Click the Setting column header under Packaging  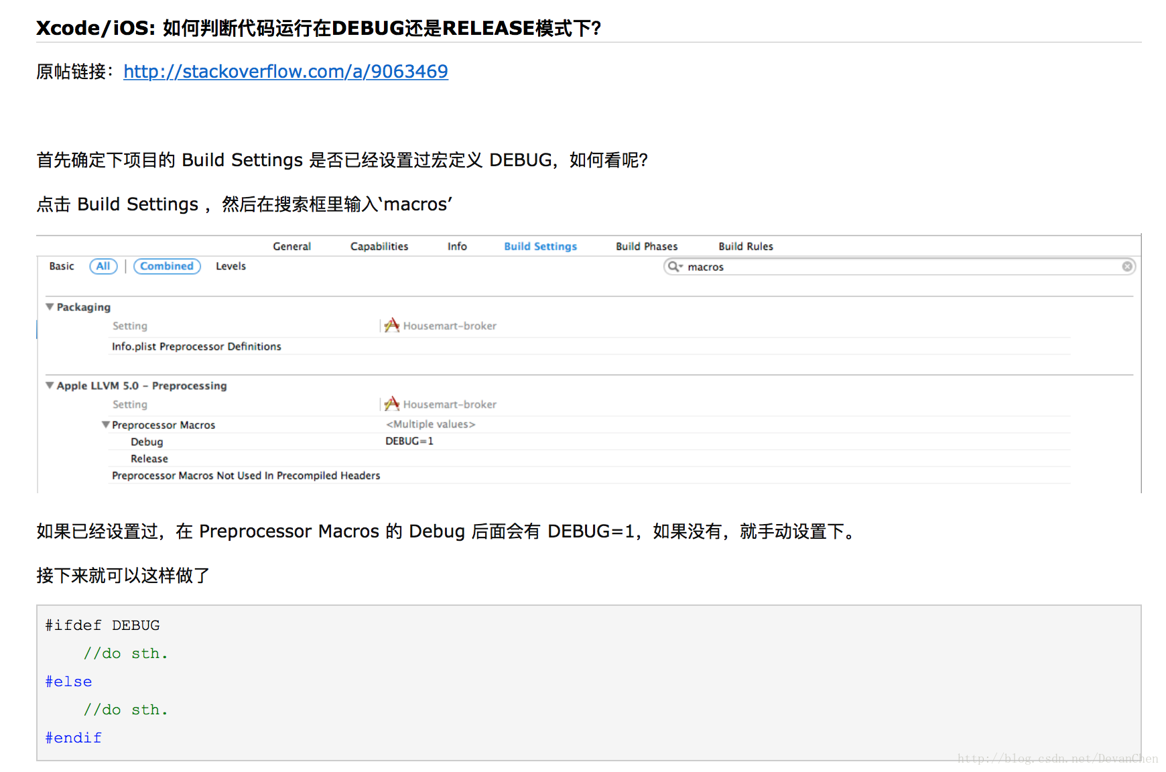(129, 326)
